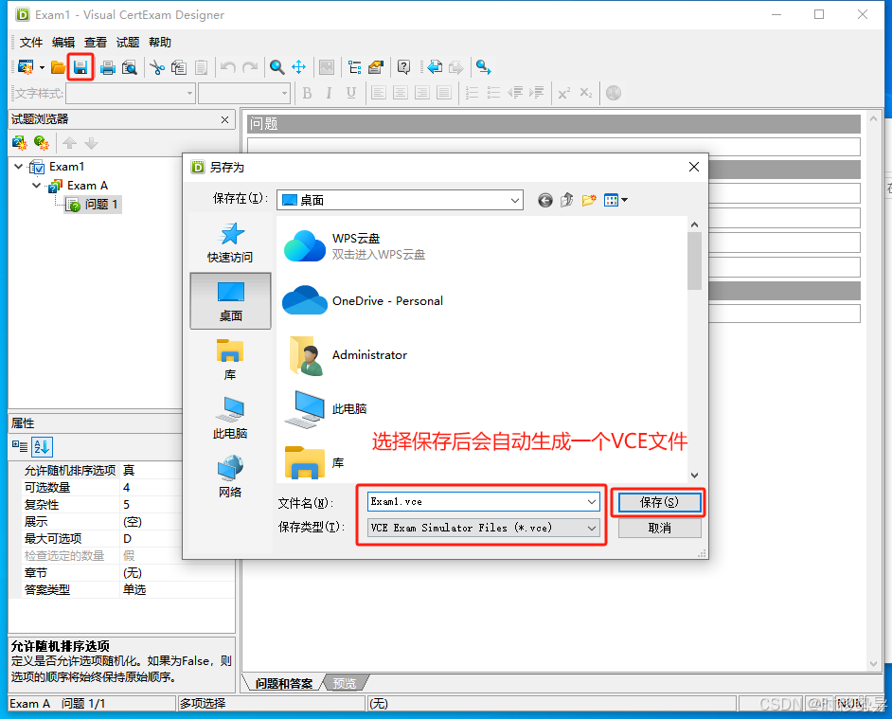892x719 pixels.
Task: Click the Undo arrow icon
Action: (x=228, y=68)
